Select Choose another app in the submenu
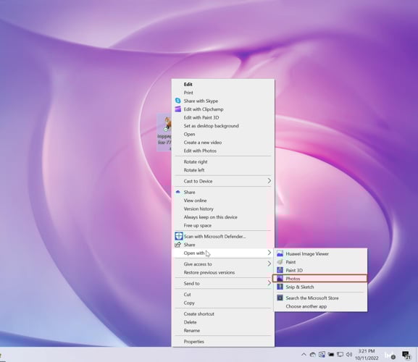The height and width of the screenshot is (362, 418). click(321, 306)
